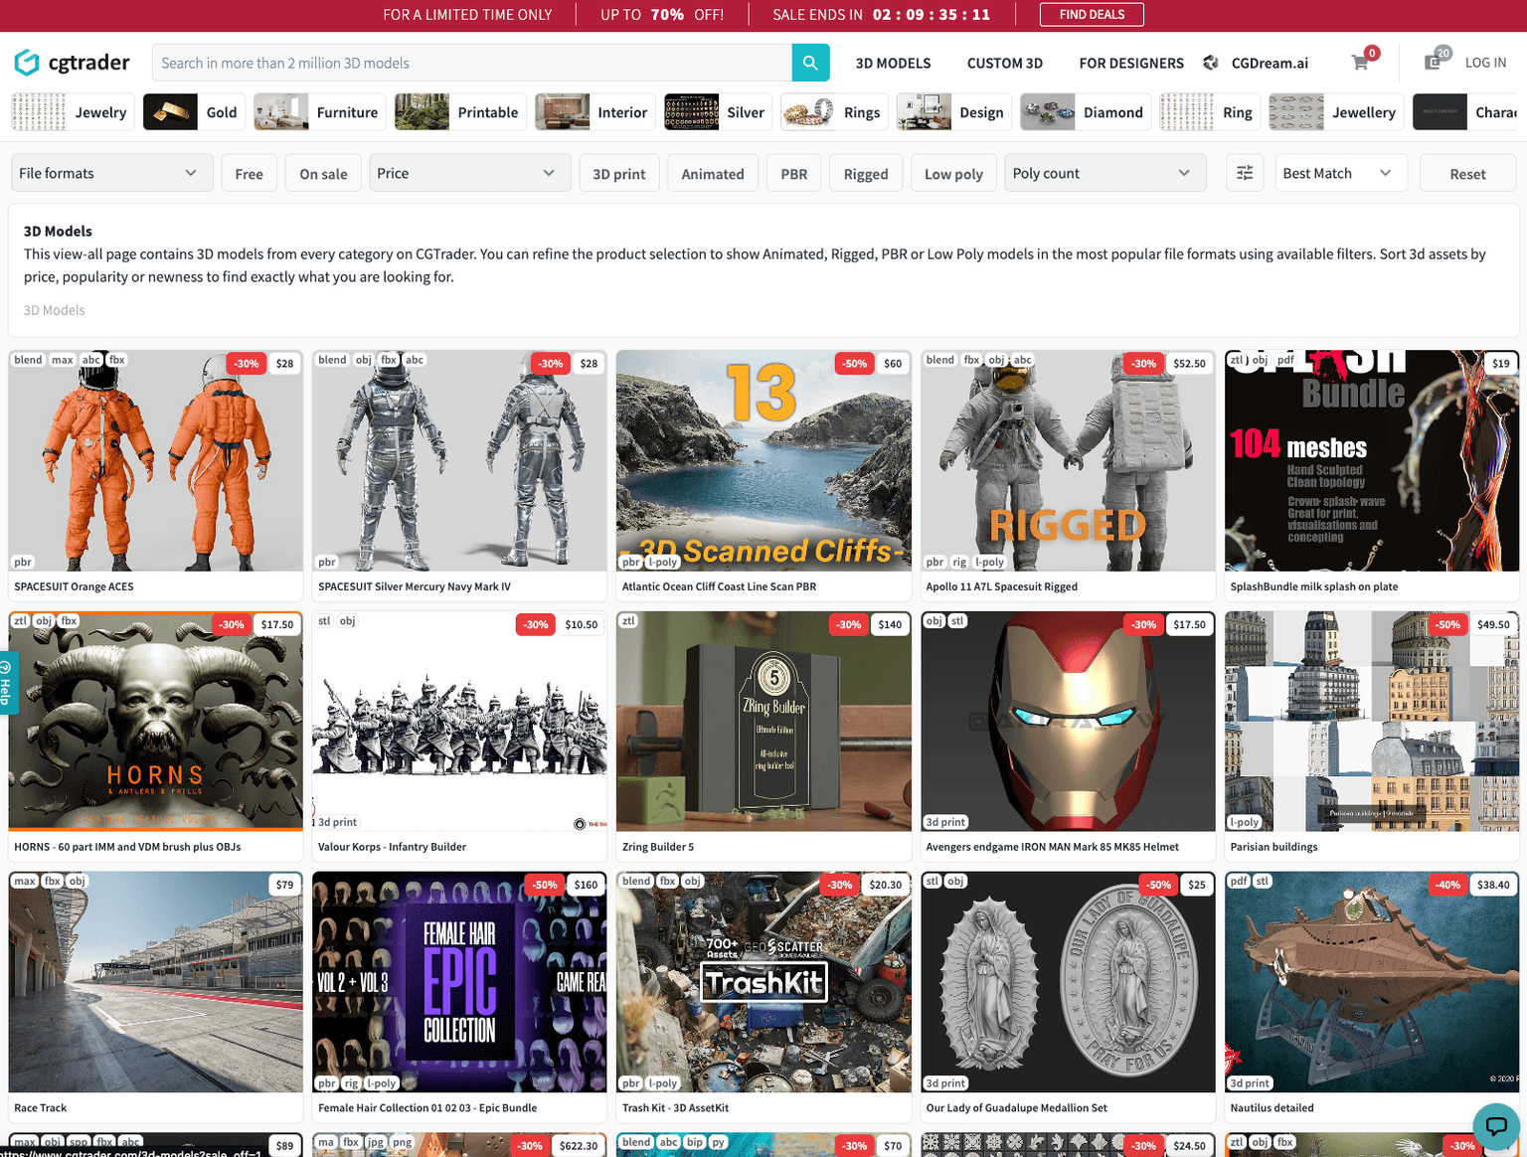This screenshot has width=1527, height=1157.
Task: Open the live chat bubble
Action: pyautogui.click(x=1495, y=1126)
